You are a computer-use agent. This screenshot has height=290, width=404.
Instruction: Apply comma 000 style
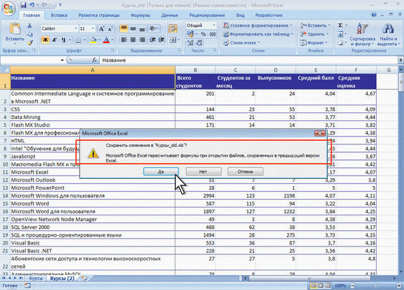pos(212,34)
